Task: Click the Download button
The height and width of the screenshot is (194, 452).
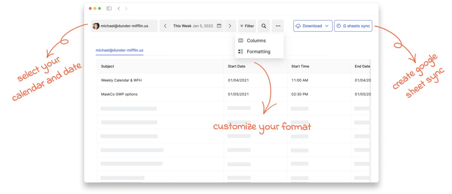Action: (x=313, y=26)
